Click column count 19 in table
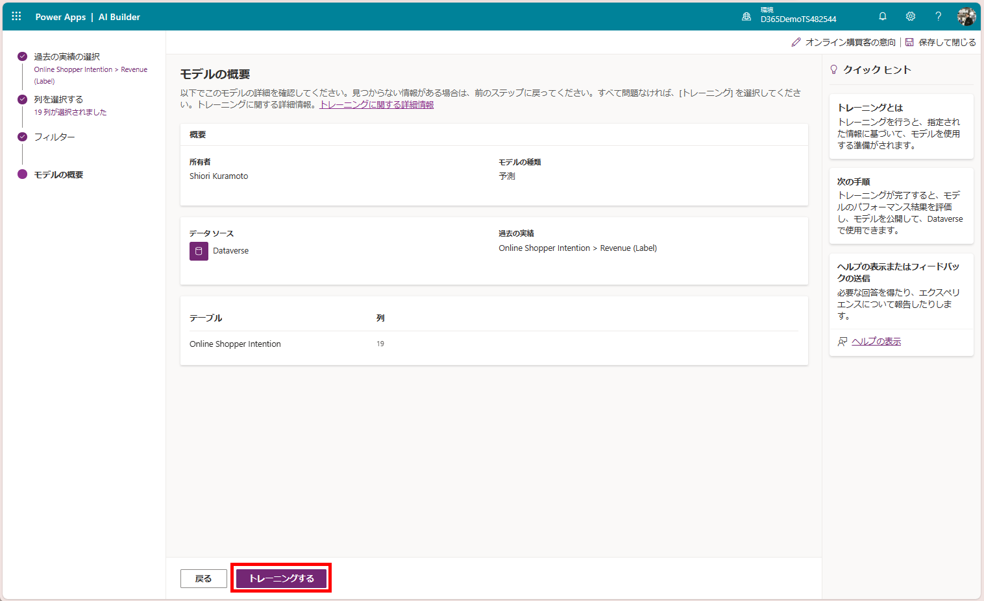The image size is (984, 601). click(380, 344)
